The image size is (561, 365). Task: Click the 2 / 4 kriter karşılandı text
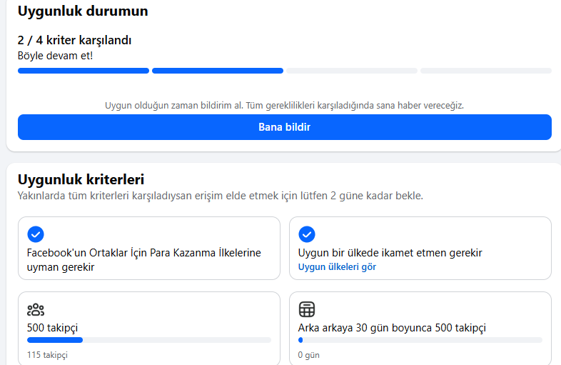[74, 40]
